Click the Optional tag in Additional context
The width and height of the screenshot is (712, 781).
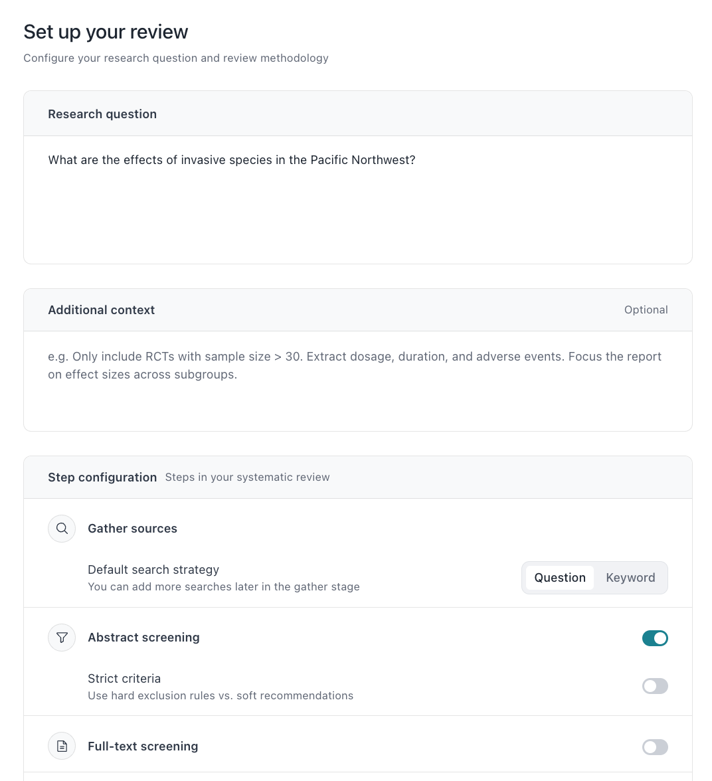646,310
